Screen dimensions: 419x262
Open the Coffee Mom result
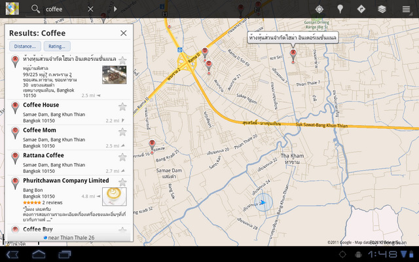pos(69,138)
